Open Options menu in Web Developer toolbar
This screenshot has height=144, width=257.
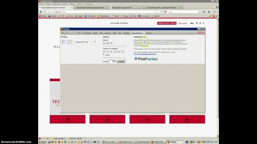coord(155,16)
